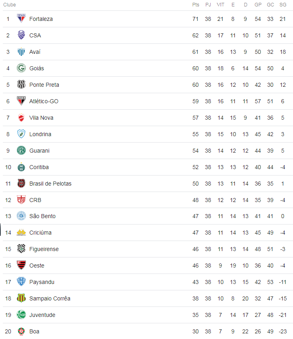Open the Juventude team link
The height and width of the screenshot is (339, 293).
pos(42,315)
